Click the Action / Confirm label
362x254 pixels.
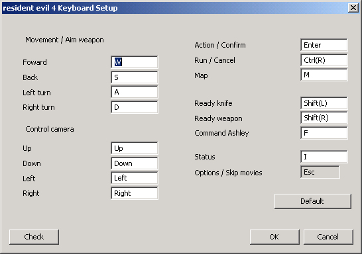coord(220,45)
